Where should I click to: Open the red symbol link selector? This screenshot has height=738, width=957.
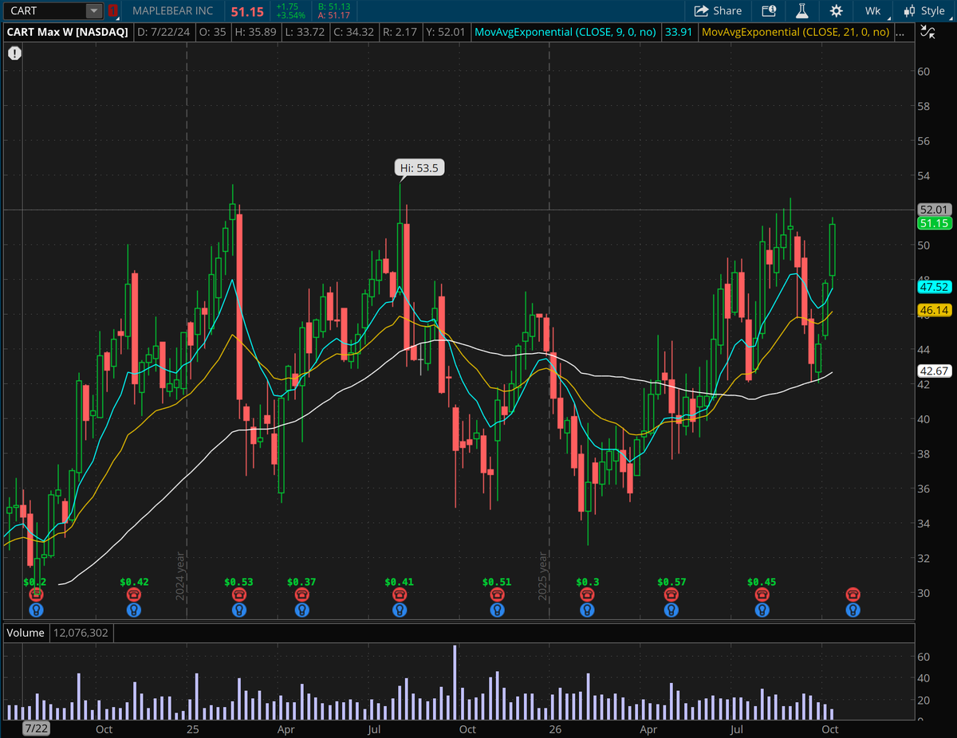112,11
